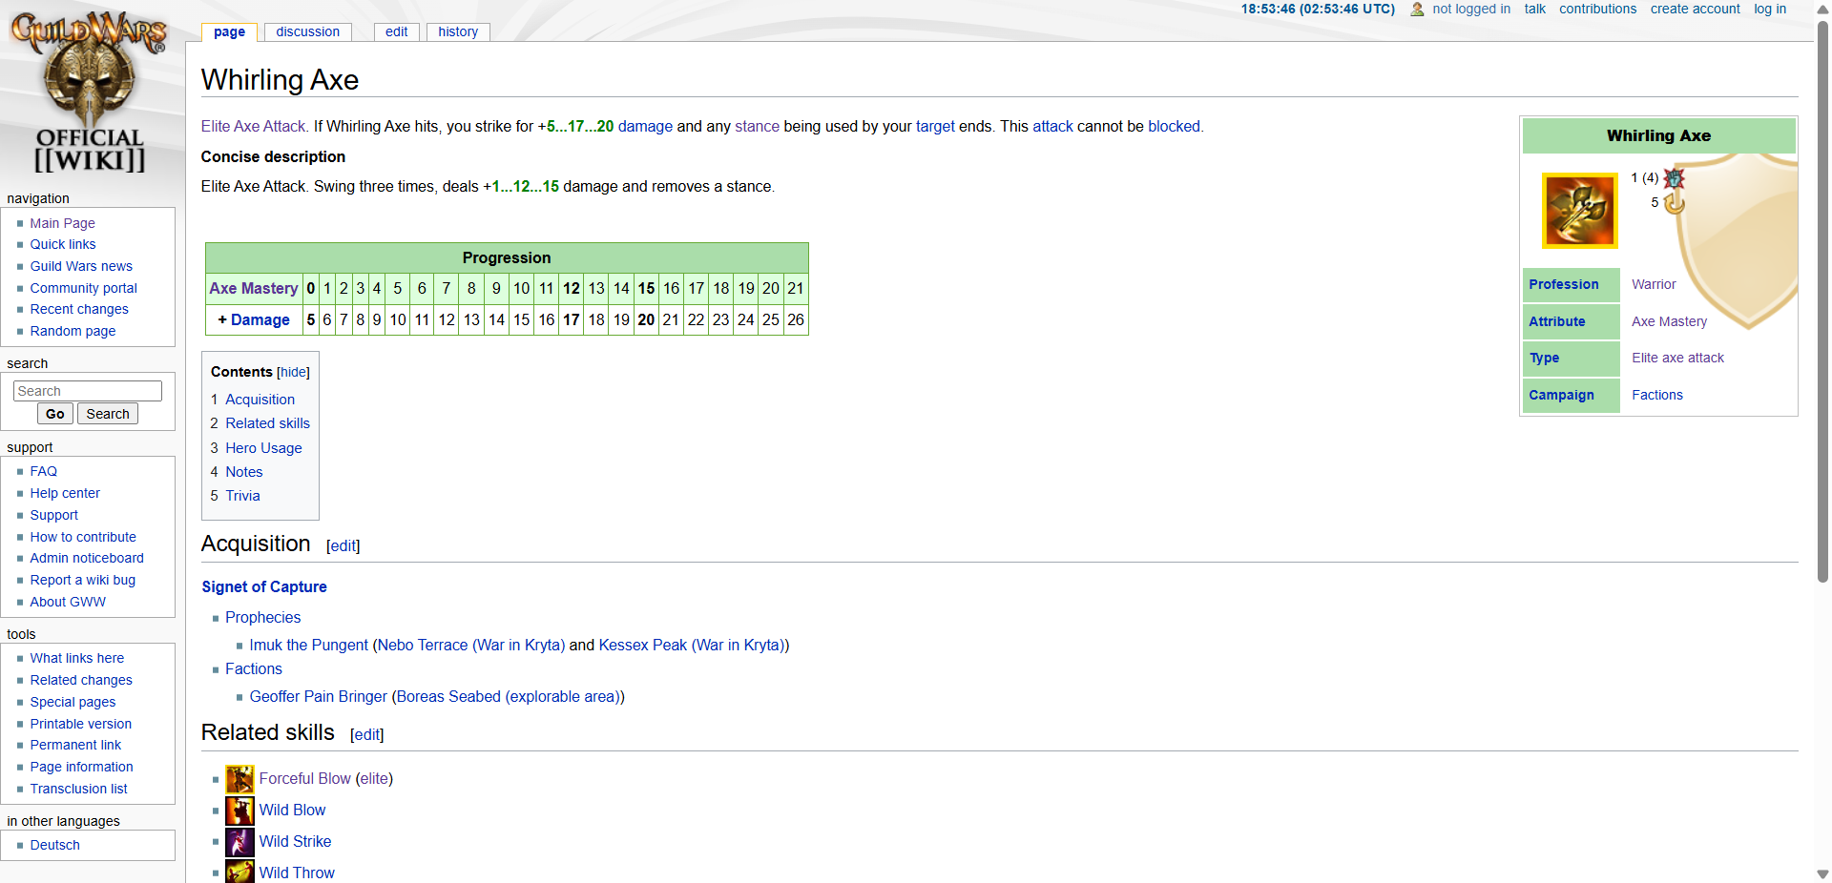Hide the Contents table

click(x=293, y=373)
